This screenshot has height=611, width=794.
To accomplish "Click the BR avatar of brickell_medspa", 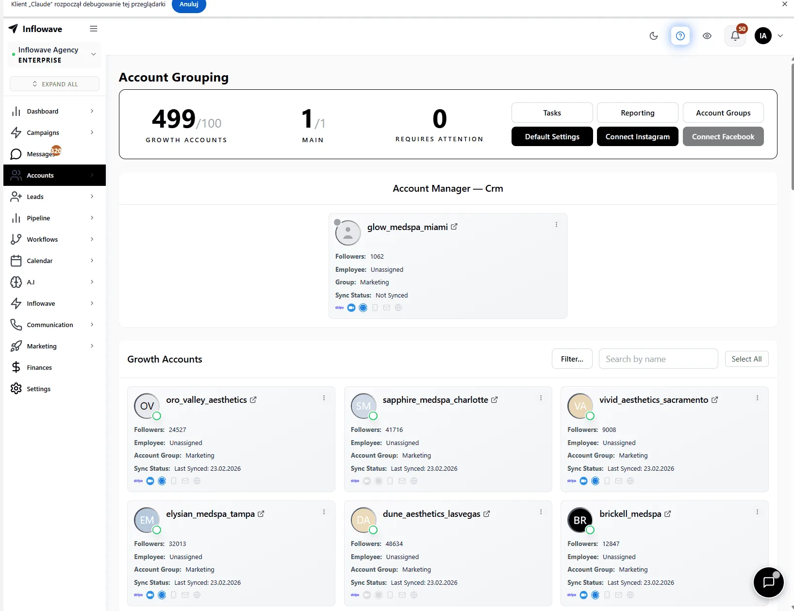I will click(580, 520).
